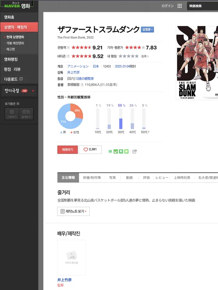Switch to the 写真 tab
218x290 pixels.
[112, 177]
